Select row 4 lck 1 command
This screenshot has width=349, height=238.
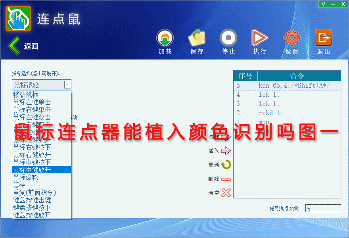click(x=287, y=95)
